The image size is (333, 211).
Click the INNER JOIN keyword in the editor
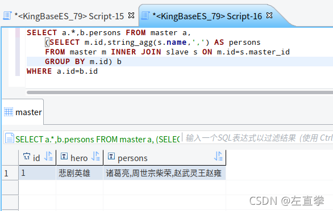coord(136,52)
